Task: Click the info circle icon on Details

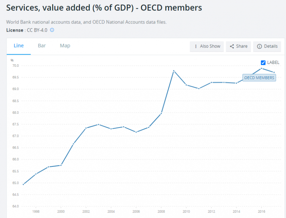Action: (x=259, y=46)
